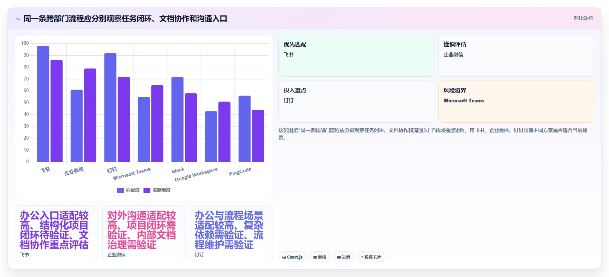Click the Microsoft Teams 实施难度 bar
Image resolution: width=609 pixels, height=277 pixels.
pyautogui.click(x=157, y=123)
